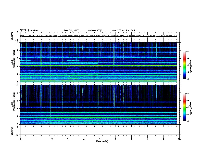Click the "station=HUS" header label
The image size is (202, 156).
pos(95,31)
